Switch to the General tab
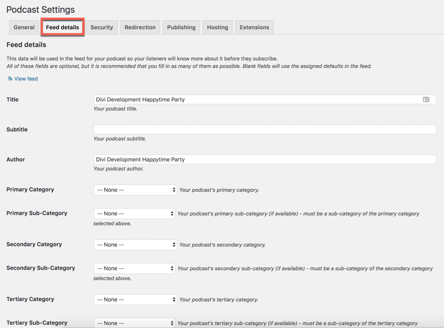 click(x=24, y=27)
